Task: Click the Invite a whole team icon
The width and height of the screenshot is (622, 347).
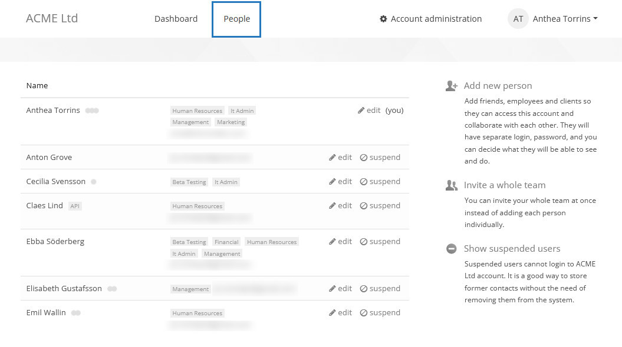Action: click(x=451, y=184)
